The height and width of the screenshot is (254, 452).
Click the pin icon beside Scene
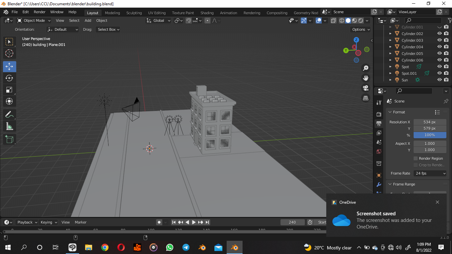[446, 101]
